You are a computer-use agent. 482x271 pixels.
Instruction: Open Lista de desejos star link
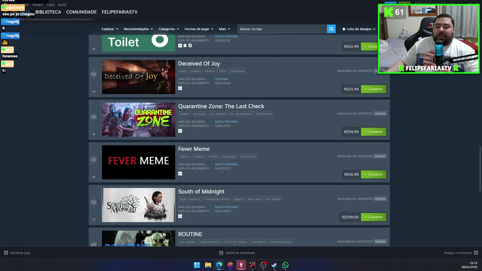point(358,29)
